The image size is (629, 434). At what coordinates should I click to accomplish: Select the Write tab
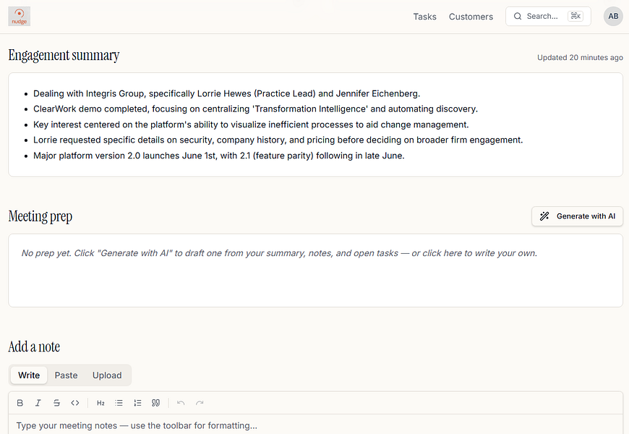click(29, 375)
